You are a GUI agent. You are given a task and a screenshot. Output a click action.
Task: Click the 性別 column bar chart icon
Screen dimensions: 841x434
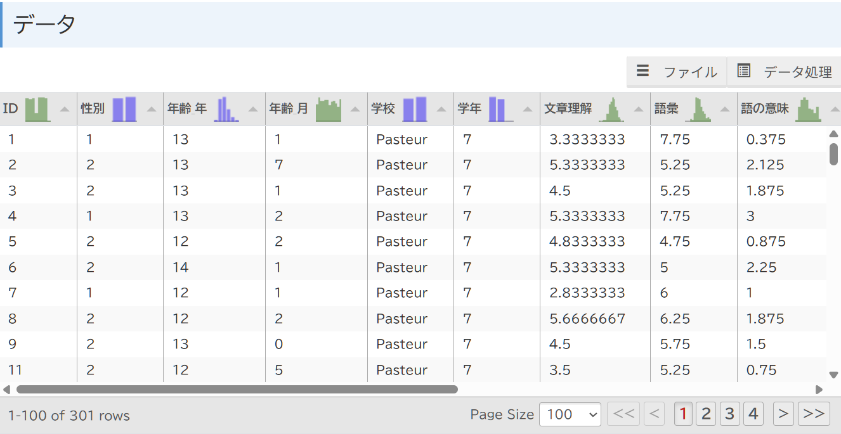pos(124,109)
